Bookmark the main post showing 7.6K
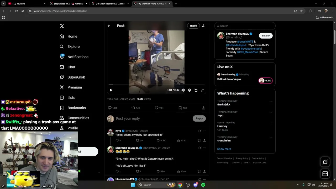 click(183, 108)
